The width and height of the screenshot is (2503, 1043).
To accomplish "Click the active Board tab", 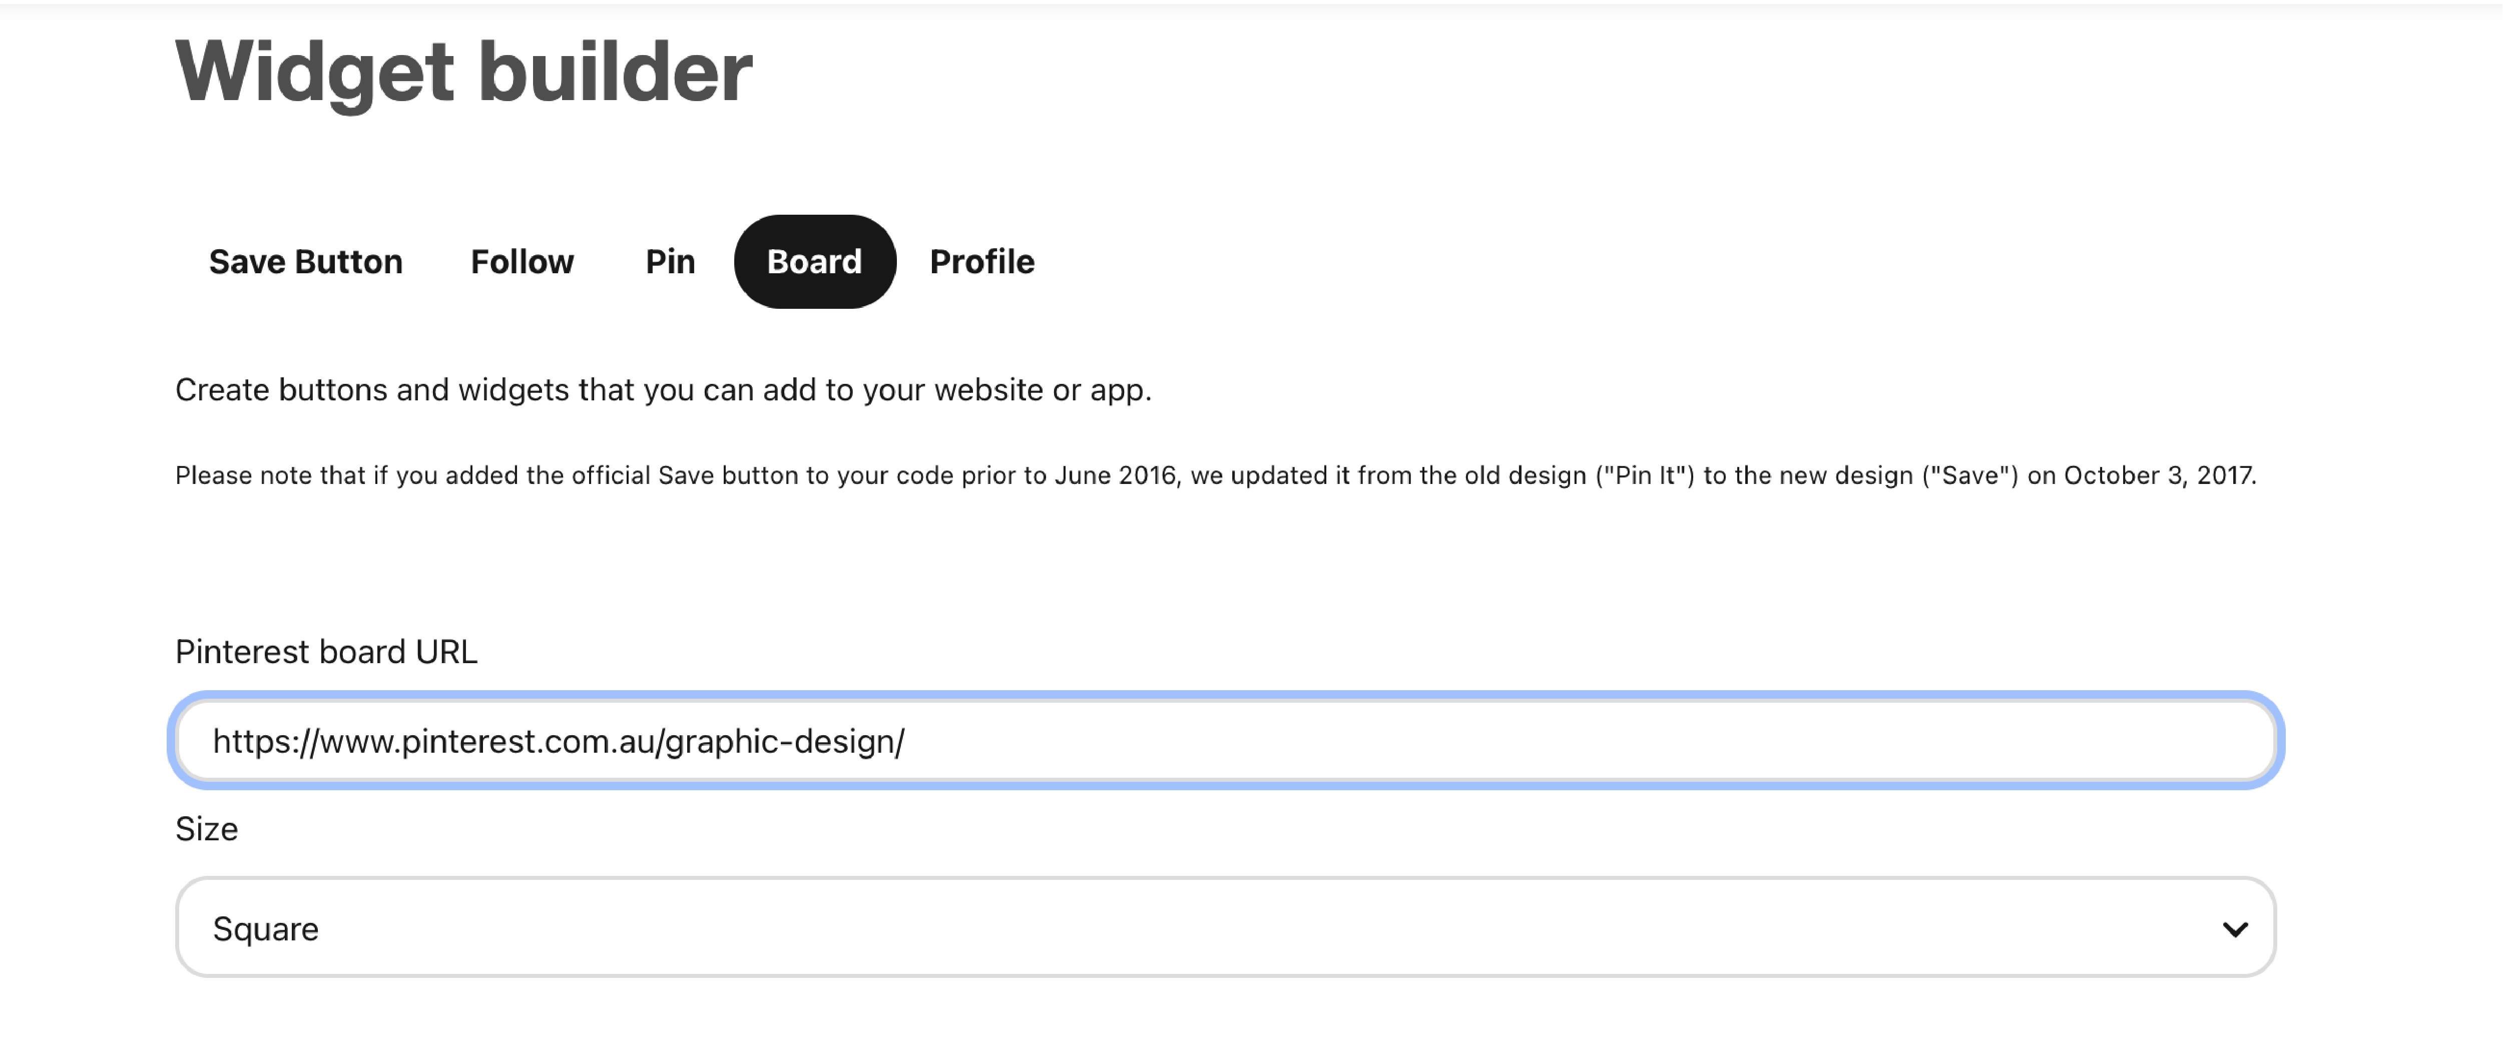I will pyautogui.click(x=814, y=261).
